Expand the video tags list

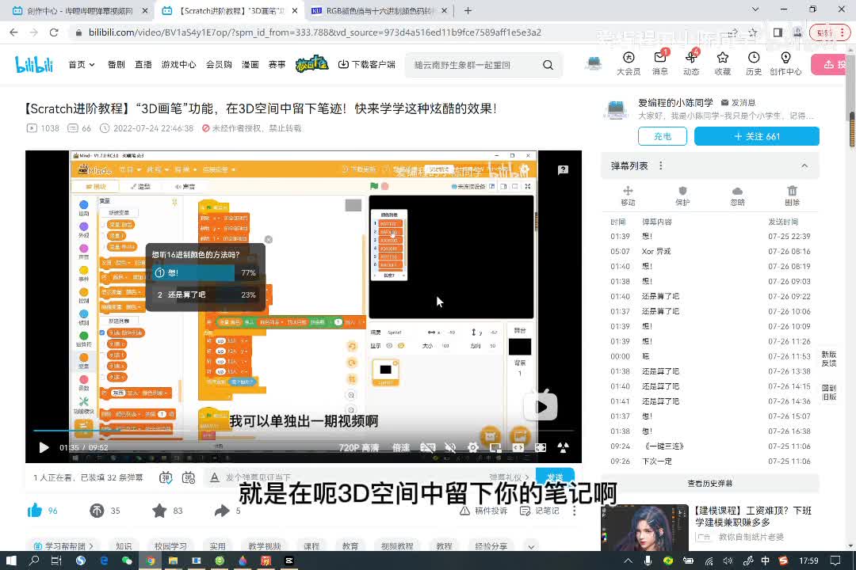tap(531, 546)
